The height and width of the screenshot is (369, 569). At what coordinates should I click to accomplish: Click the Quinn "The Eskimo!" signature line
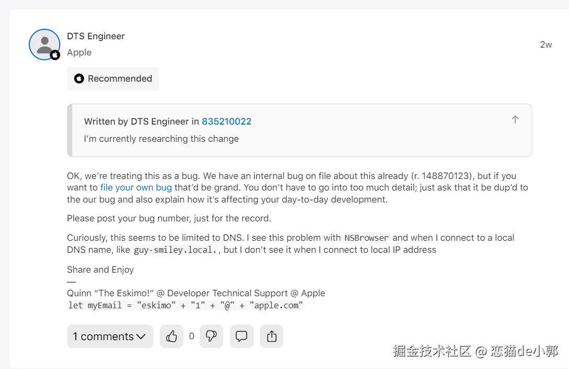point(196,293)
